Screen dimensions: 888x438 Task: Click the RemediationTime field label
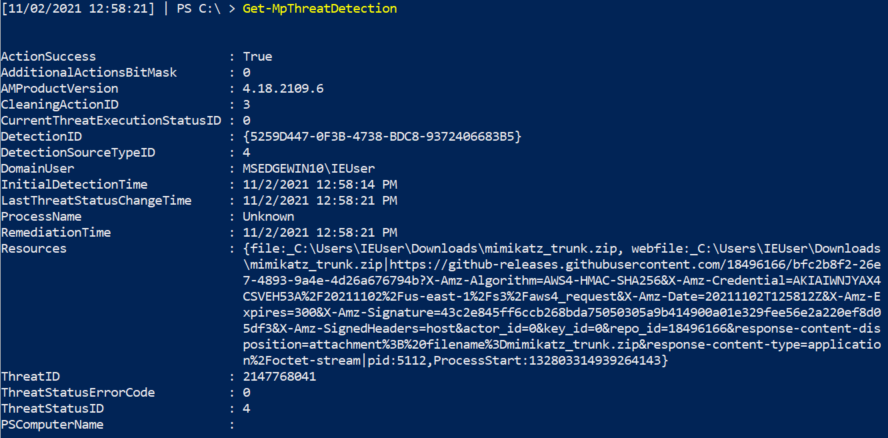click(x=56, y=233)
